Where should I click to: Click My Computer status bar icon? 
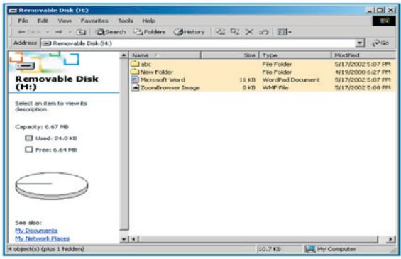point(310,249)
